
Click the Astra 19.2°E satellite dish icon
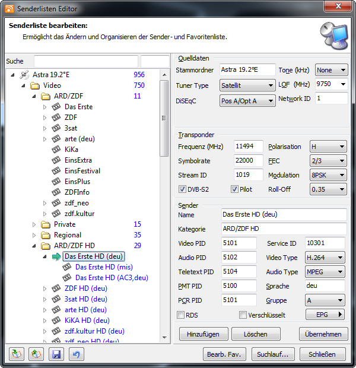pyautogui.click(x=24, y=75)
